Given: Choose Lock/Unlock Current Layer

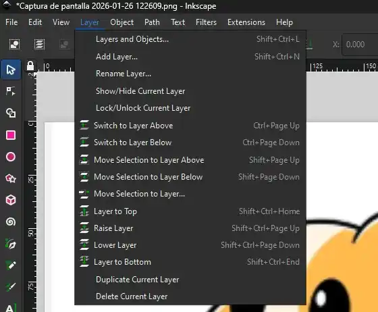Looking at the screenshot, I should 190,108.
